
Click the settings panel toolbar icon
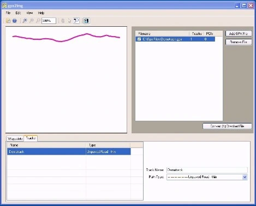(x=86, y=21)
